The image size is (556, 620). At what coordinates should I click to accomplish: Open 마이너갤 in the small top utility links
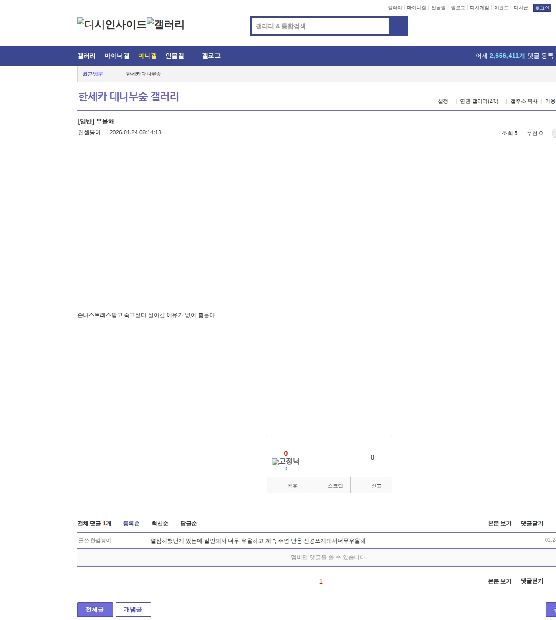coord(417,8)
